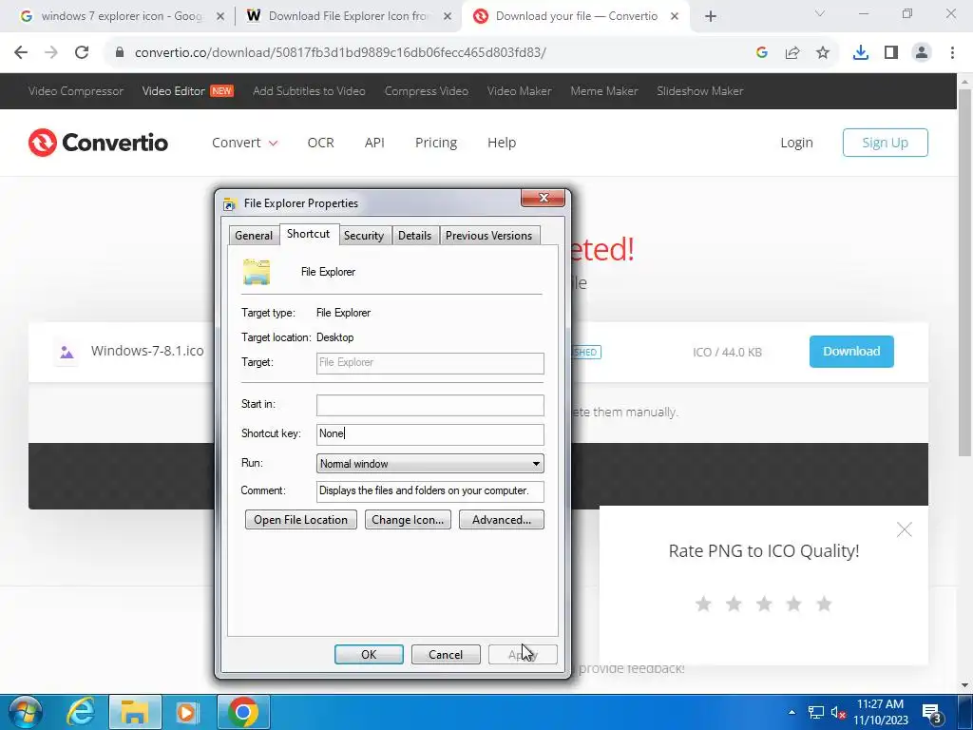This screenshot has width=973, height=730.
Task: Rate three stars for PNG to ICO
Action: tap(764, 604)
